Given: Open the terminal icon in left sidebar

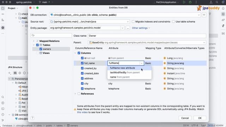Looking at the screenshot, I should pyautogui.click(x=3, y=109).
